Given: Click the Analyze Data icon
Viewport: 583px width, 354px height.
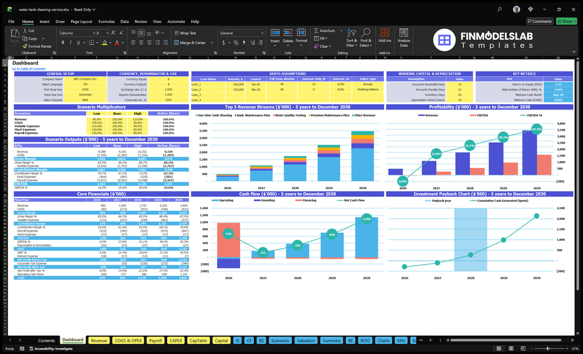Looking at the screenshot, I should 404,33.
